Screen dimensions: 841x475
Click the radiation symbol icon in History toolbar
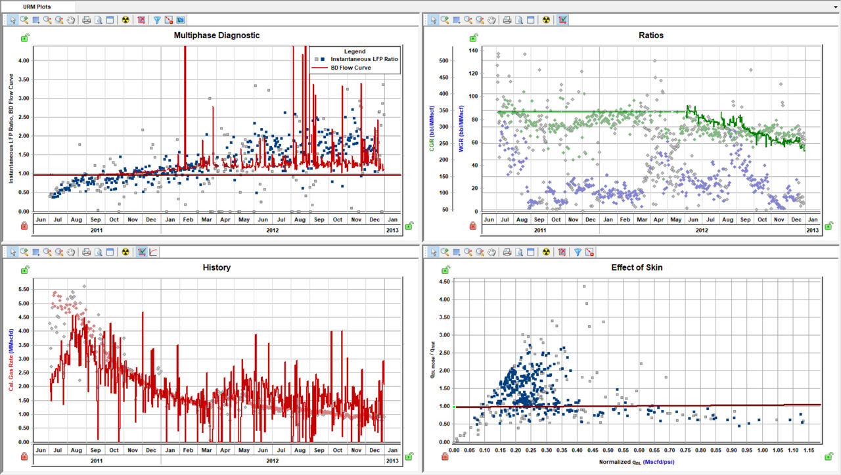[125, 252]
